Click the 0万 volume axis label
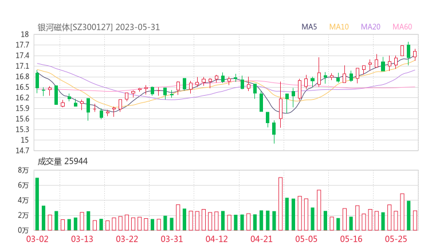Viewport: 424px width, 252px height. (x=23, y=230)
